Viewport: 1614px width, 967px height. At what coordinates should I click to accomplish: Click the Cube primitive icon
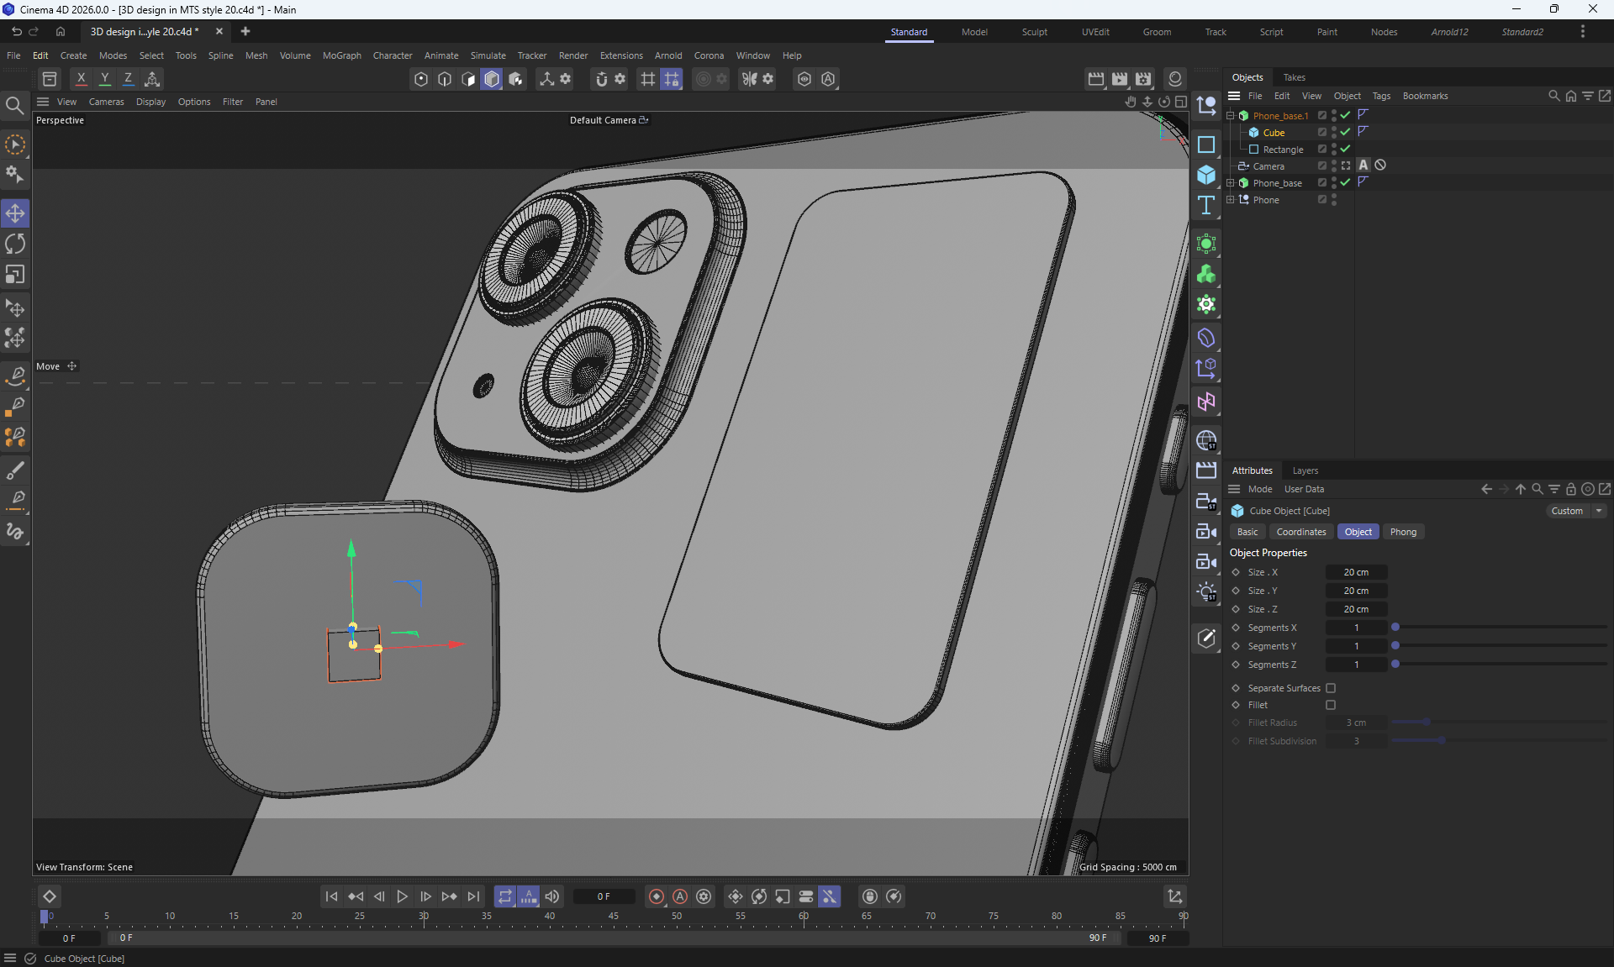1206,175
